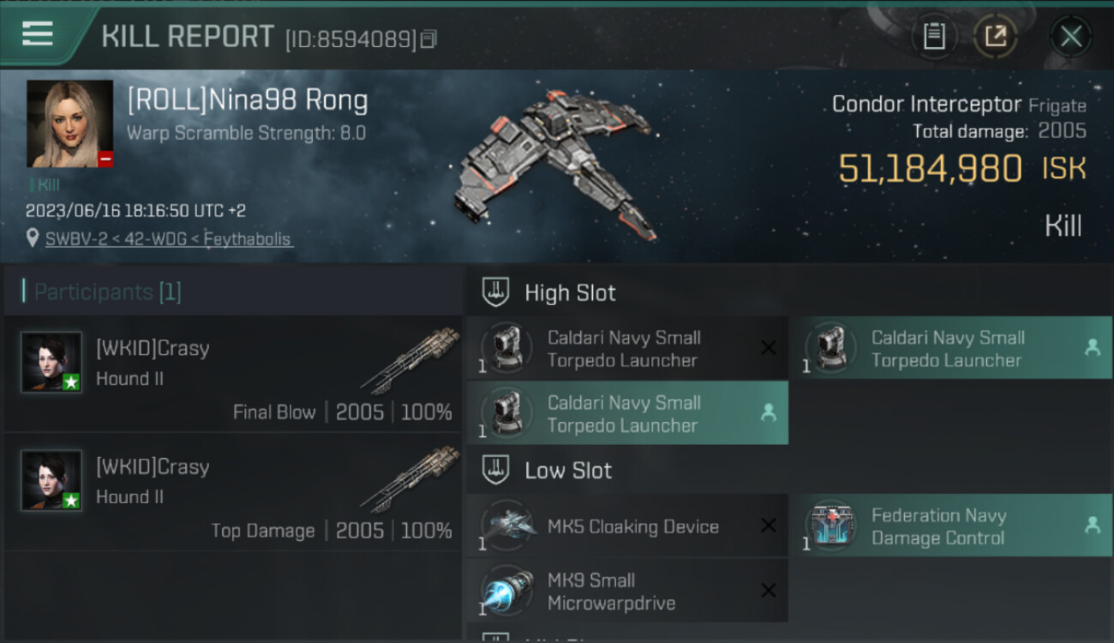Open Nina98 Rong's character portrait
This screenshot has height=643, width=1114.
click(69, 123)
